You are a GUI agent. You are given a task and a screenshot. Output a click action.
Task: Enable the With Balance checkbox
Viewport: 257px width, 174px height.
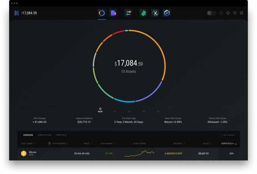[x=220, y=135]
